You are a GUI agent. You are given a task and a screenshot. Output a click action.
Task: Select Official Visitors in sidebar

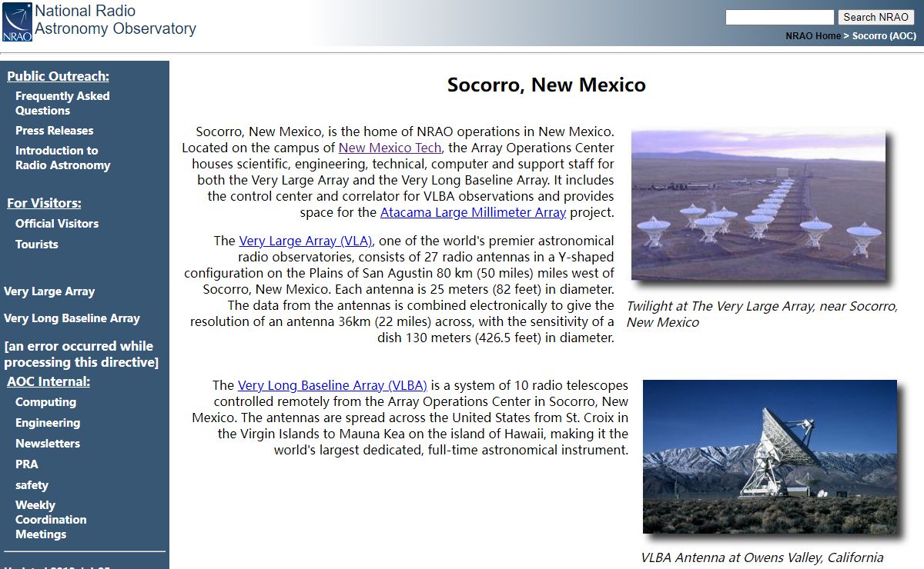click(57, 224)
